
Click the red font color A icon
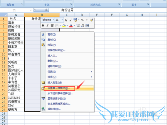71,26
